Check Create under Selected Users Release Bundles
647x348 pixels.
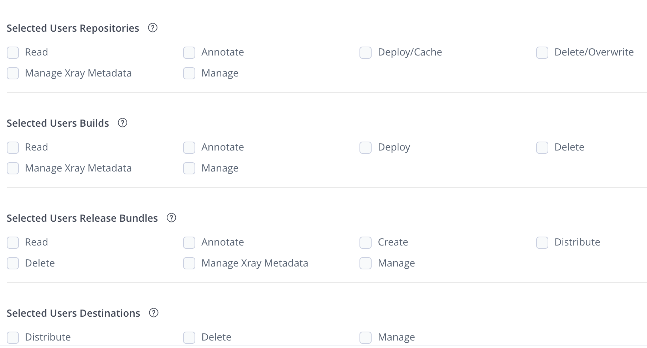click(x=366, y=242)
